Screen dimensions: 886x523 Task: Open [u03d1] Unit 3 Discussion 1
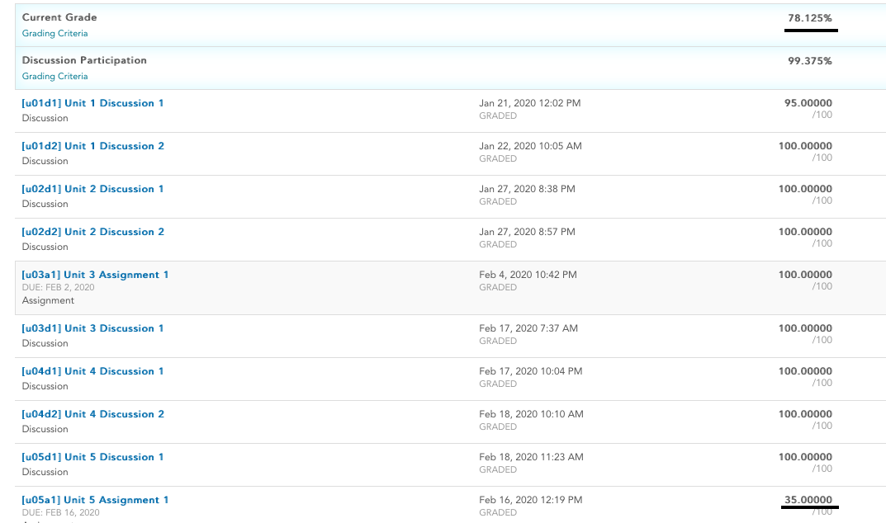(x=92, y=328)
